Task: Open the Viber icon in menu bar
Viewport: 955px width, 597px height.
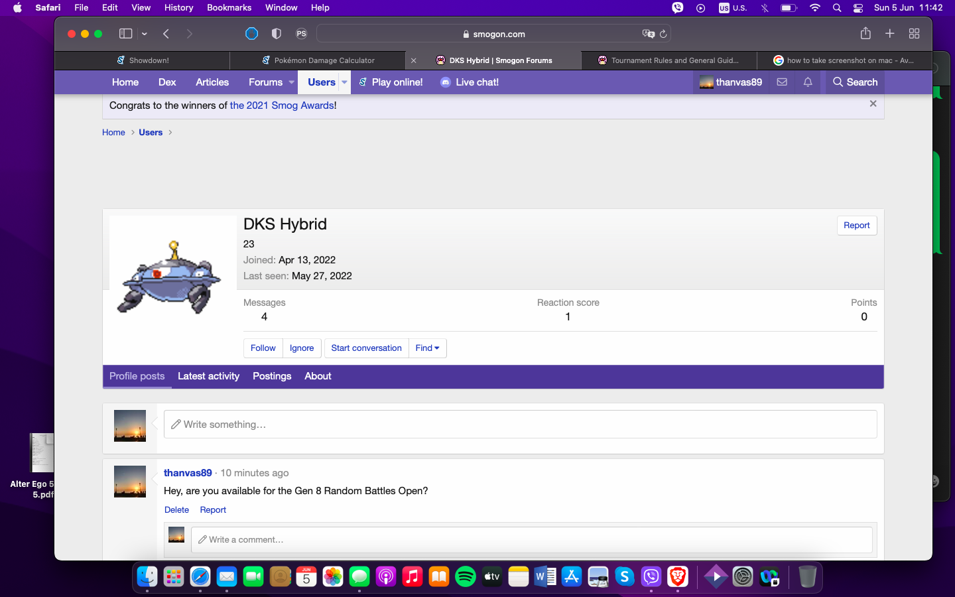Action: [x=677, y=8]
